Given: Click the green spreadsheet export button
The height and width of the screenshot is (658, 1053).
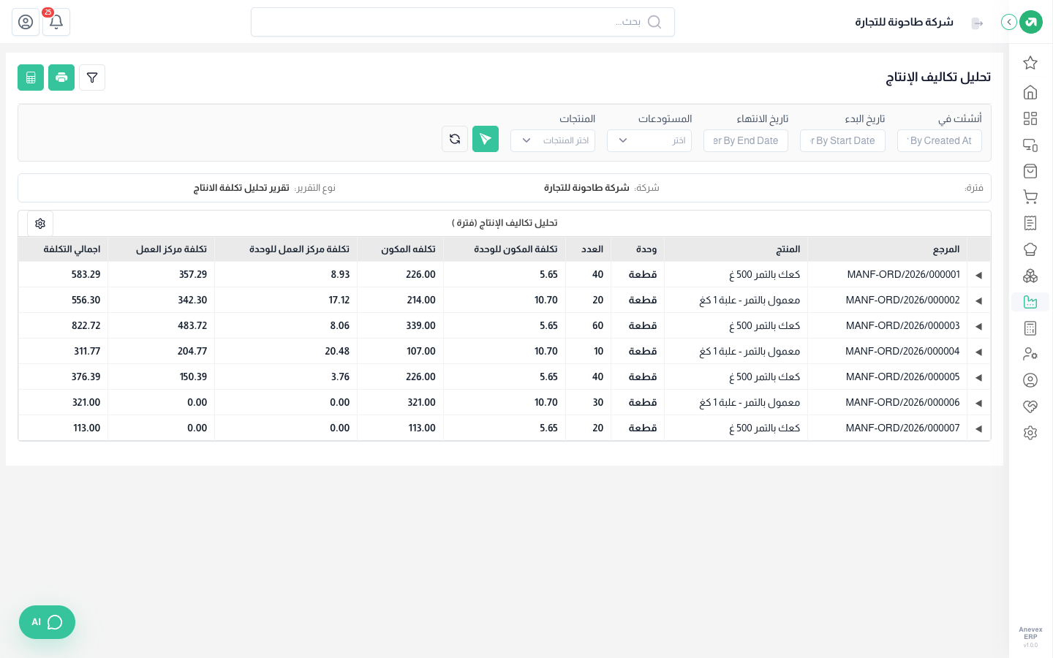Looking at the screenshot, I should [x=31, y=77].
